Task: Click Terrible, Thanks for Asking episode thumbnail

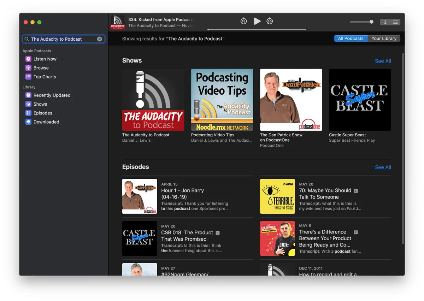Action: [x=277, y=196]
